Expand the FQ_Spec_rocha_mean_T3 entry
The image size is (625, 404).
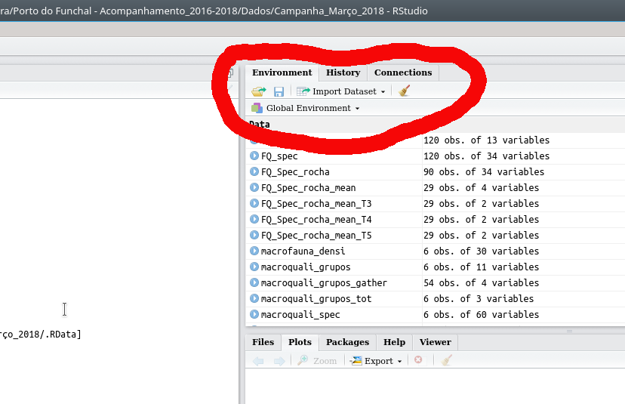(254, 203)
